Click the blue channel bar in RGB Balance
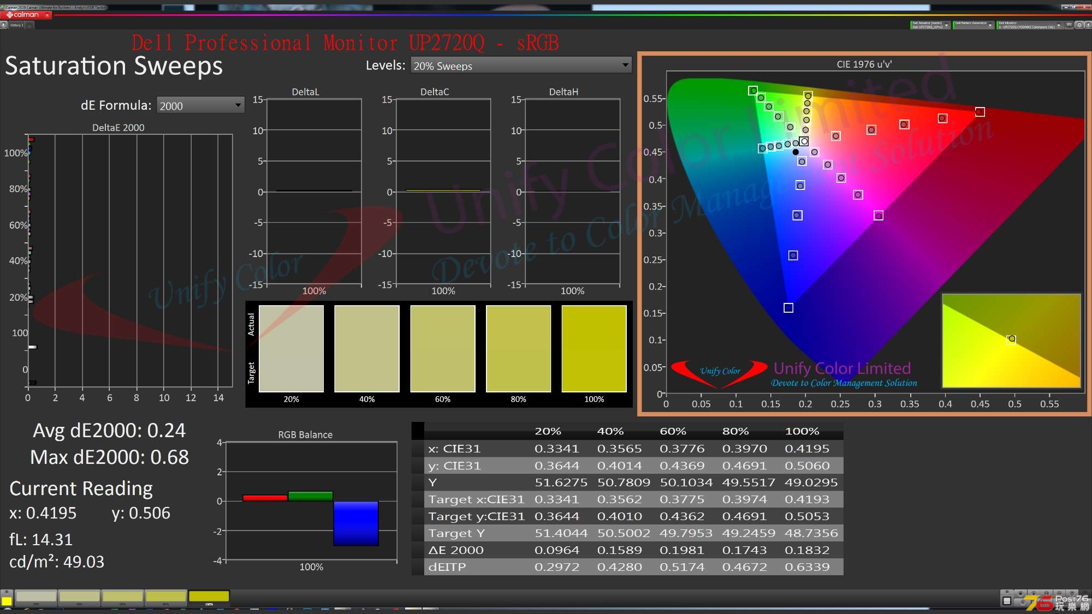 (358, 522)
